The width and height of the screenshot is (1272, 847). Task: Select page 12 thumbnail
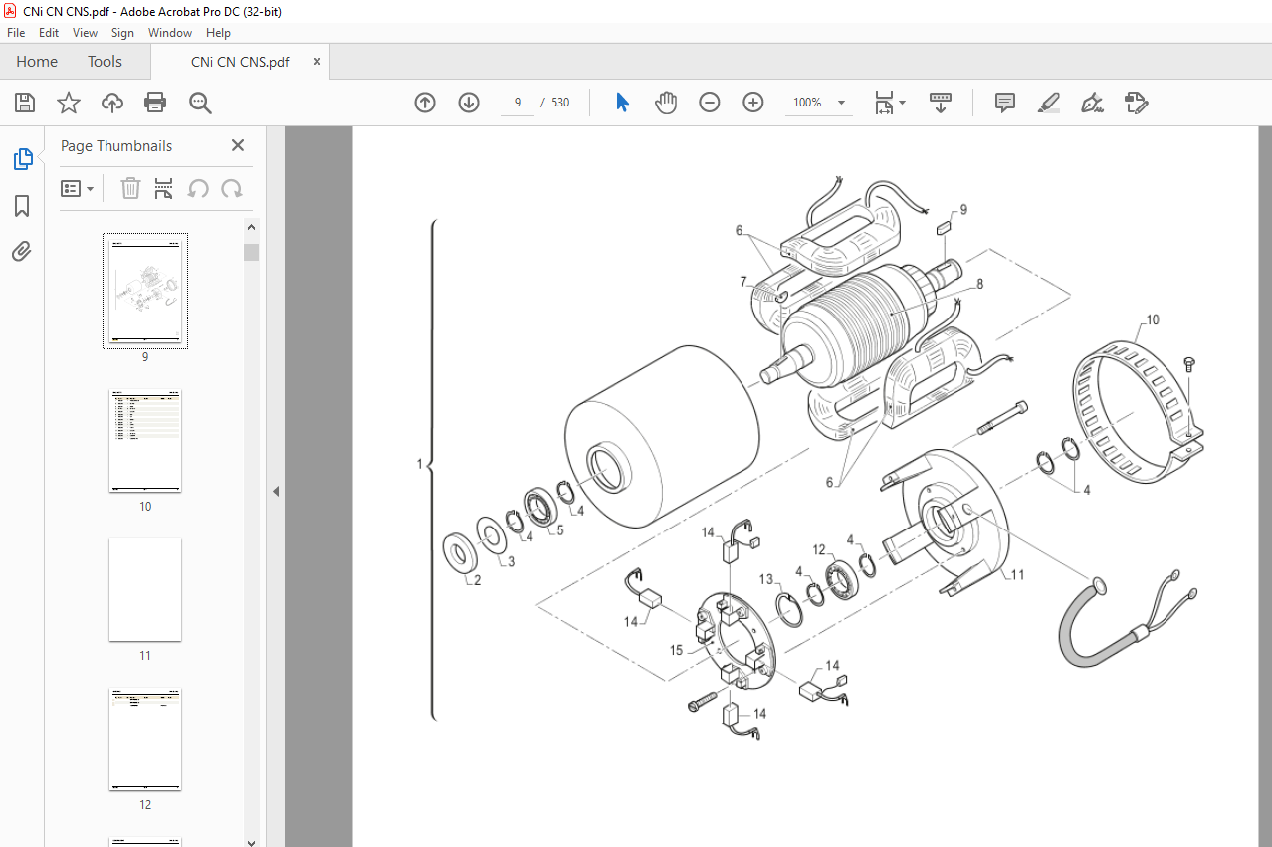145,740
